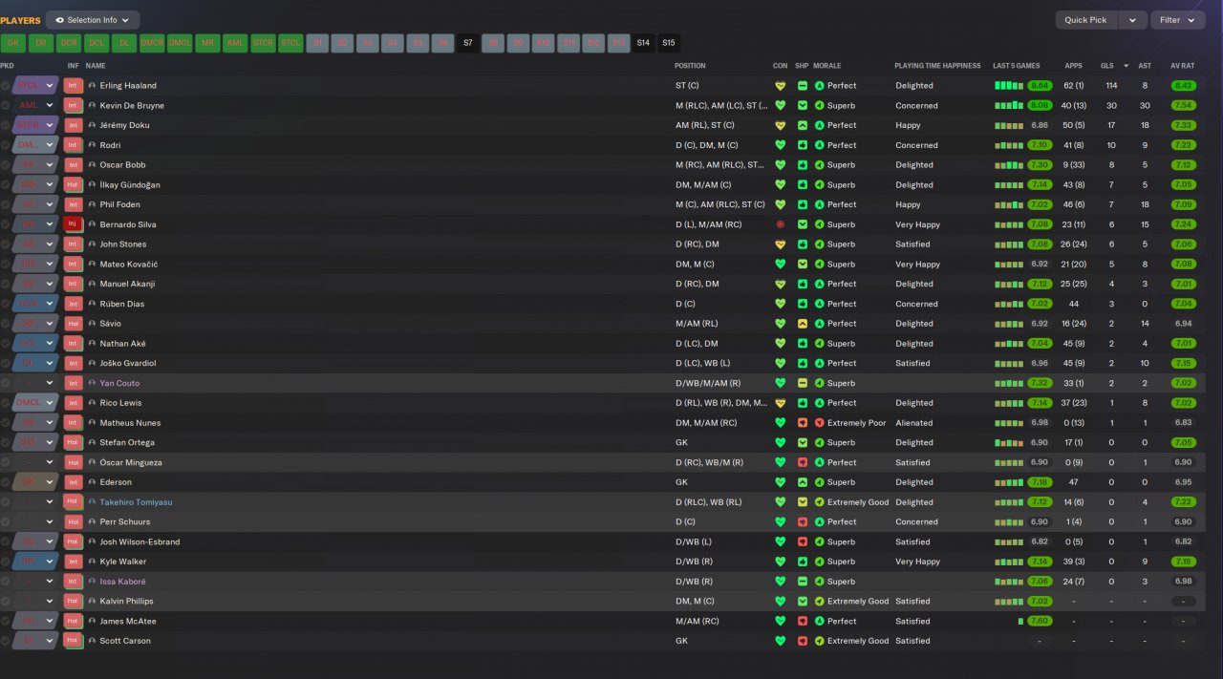Click Takehiro Tomiyasu's Hol status badge
1223x679 pixels.
pos(73,501)
